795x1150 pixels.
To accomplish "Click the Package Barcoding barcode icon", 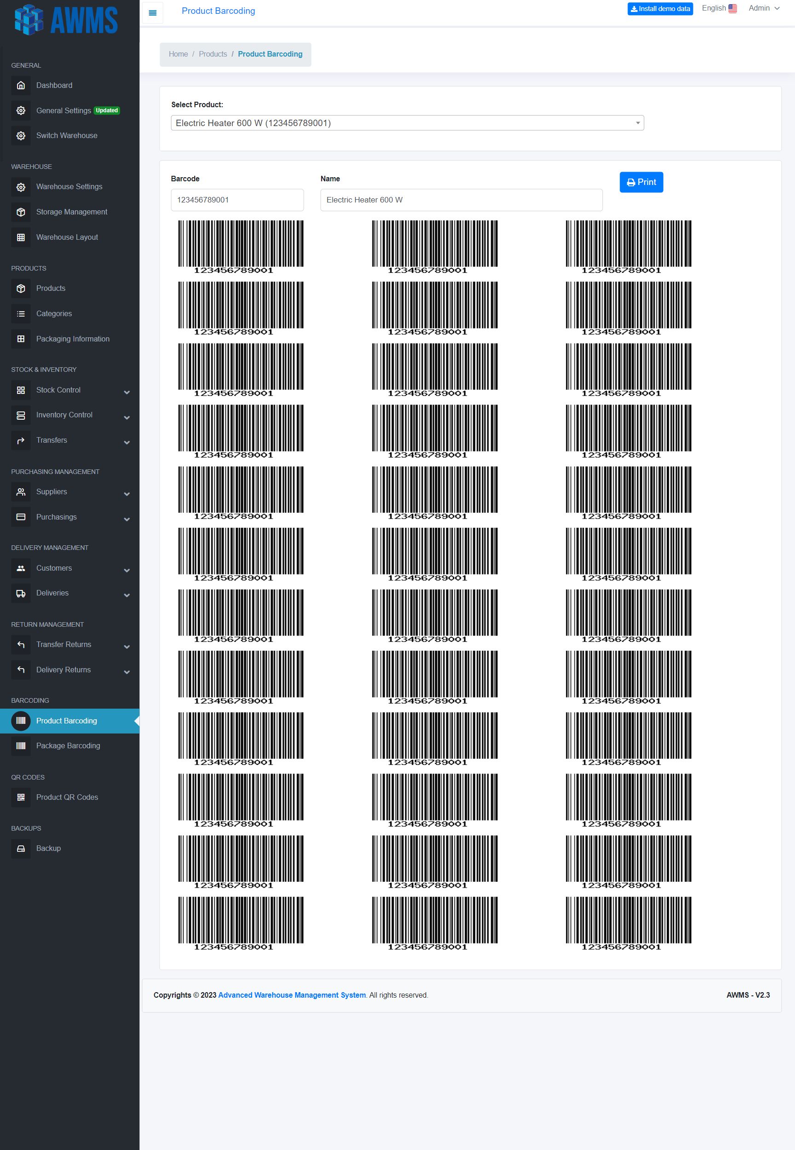I will coord(21,746).
